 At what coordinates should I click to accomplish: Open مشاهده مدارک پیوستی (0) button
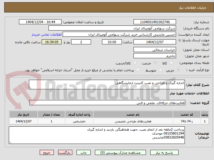120,153
